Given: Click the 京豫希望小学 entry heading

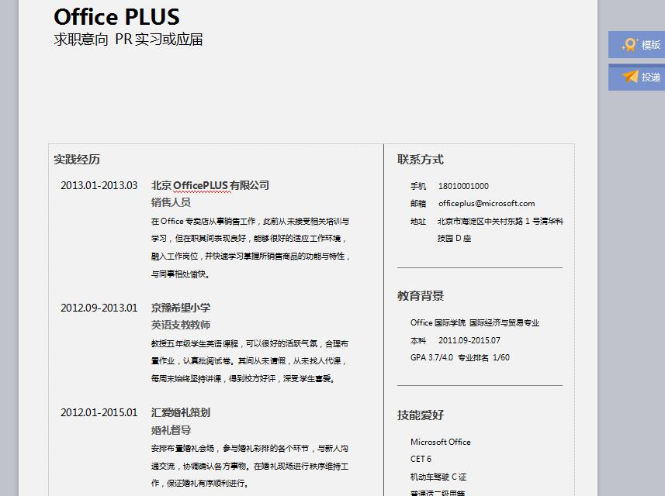Looking at the screenshot, I should (181, 308).
